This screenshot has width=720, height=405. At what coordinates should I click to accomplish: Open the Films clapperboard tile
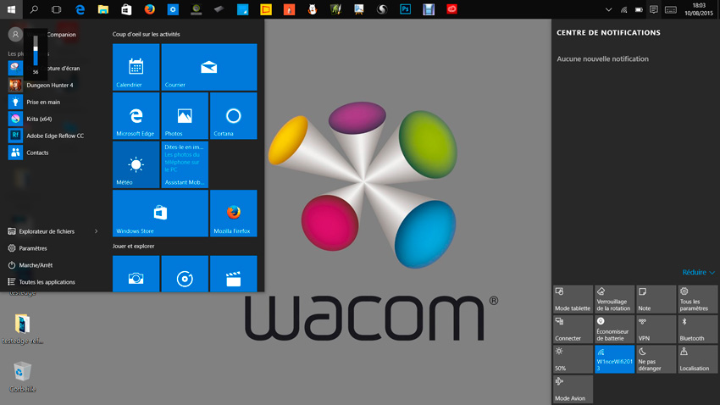point(233,275)
